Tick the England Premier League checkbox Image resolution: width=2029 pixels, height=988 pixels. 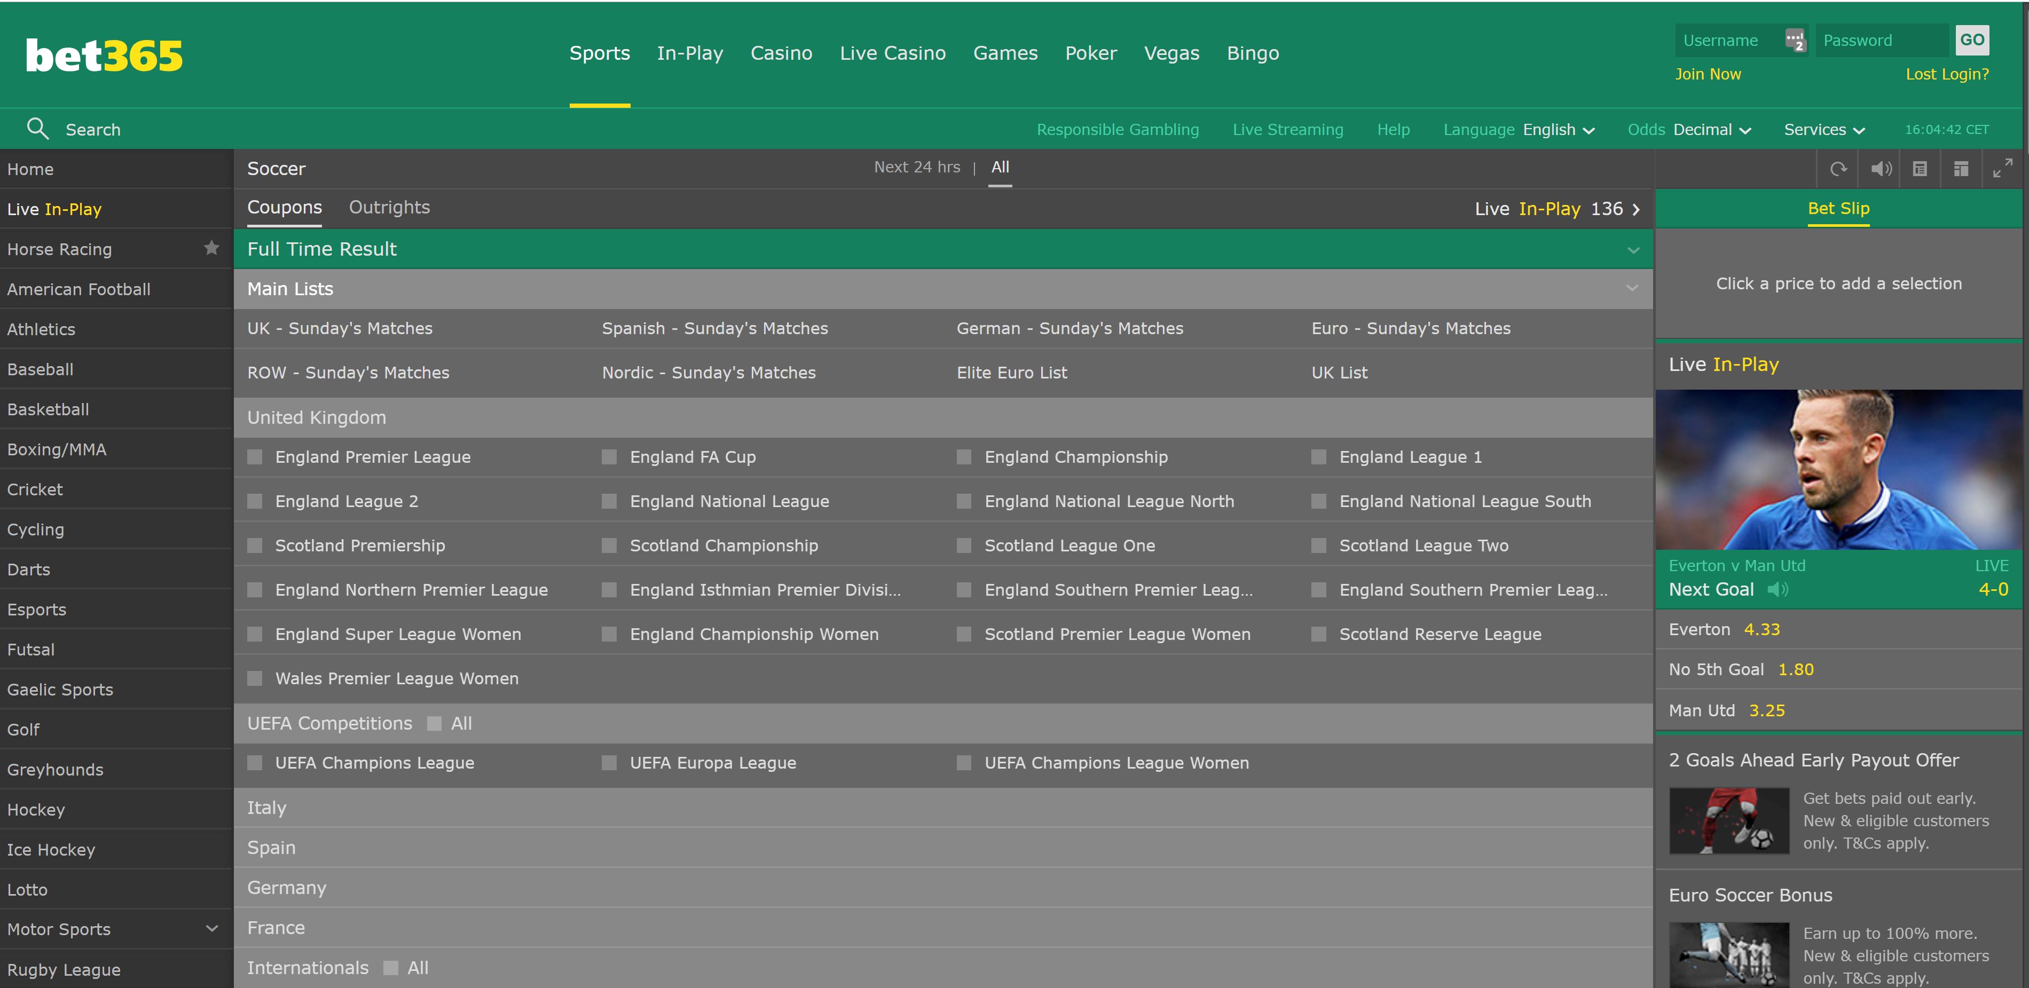(x=254, y=456)
